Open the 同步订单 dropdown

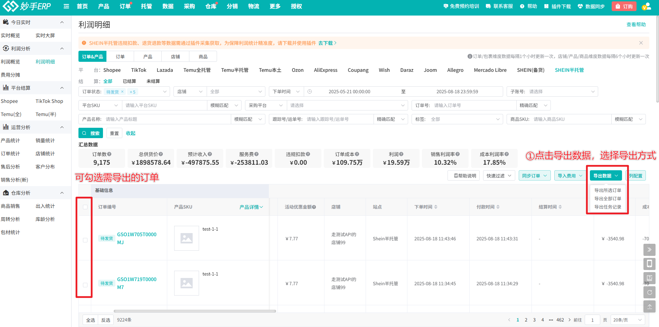click(535, 176)
